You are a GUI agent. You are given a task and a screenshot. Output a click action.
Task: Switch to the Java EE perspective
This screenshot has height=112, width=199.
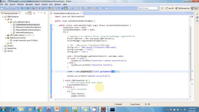point(169,8)
